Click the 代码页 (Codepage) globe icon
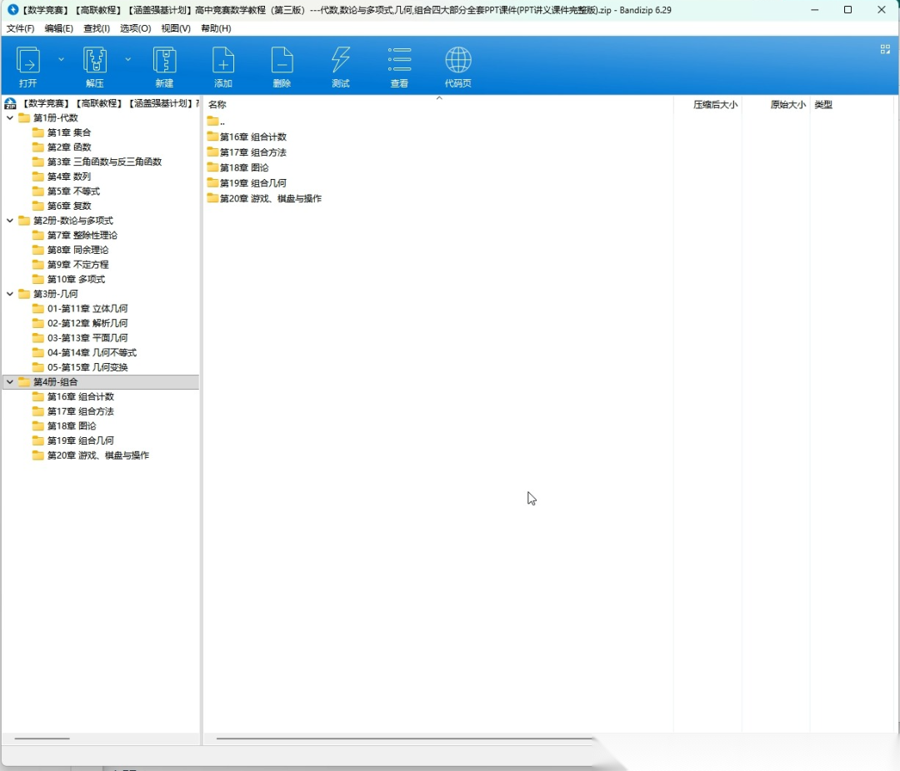 (x=457, y=61)
